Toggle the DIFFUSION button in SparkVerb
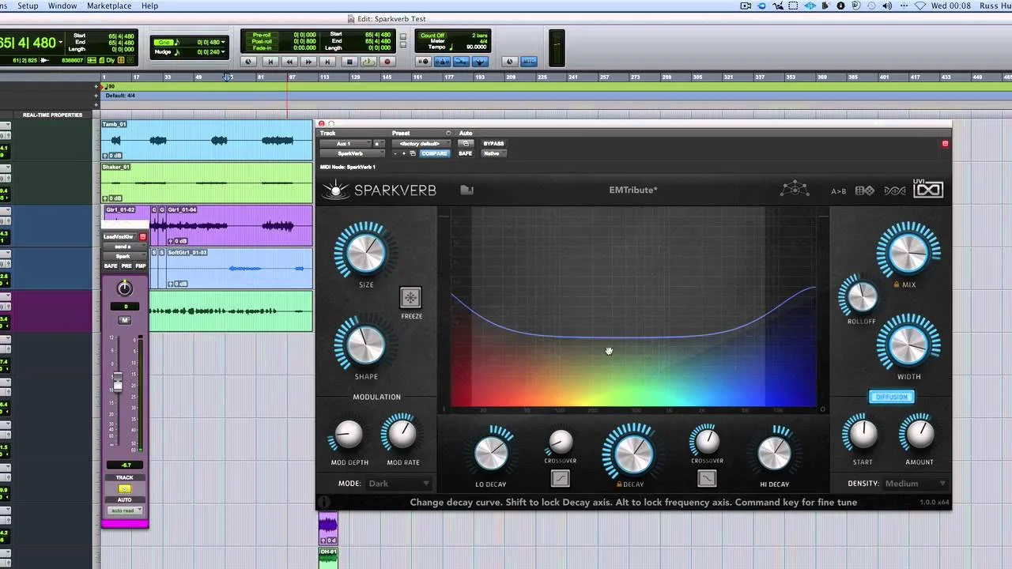 coord(892,397)
